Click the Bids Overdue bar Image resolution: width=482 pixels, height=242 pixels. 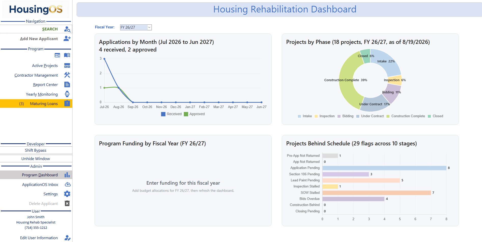353,199
